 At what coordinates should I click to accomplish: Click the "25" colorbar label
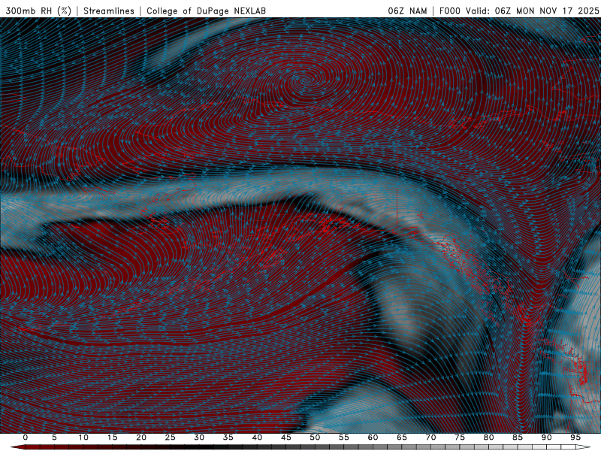(170, 437)
